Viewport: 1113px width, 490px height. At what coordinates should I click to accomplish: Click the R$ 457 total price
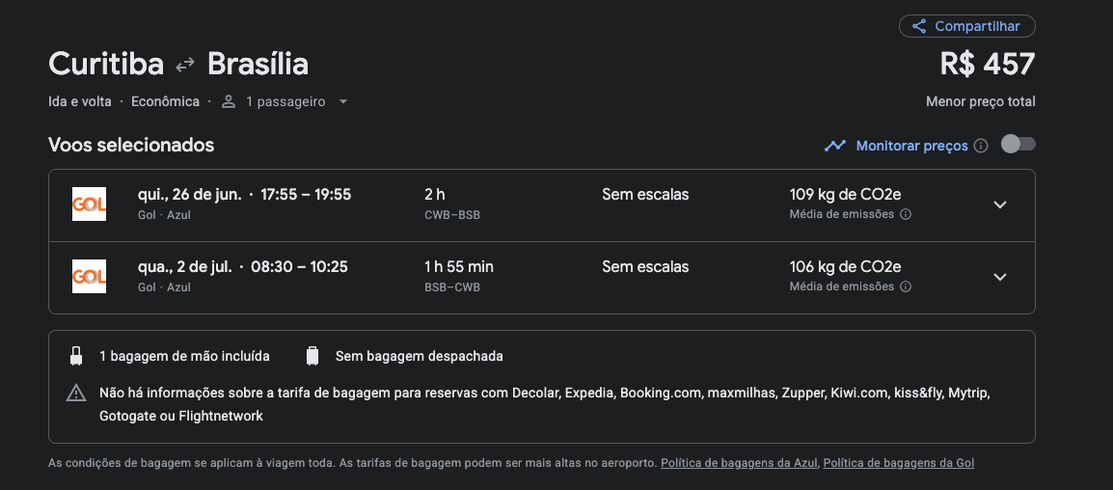pos(988,65)
